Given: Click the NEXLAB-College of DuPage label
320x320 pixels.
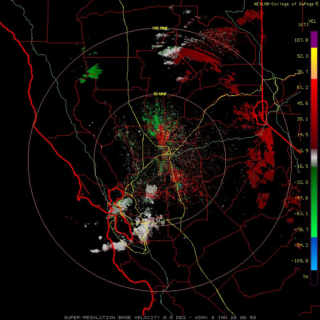Looking at the screenshot, I should point(286,4).
